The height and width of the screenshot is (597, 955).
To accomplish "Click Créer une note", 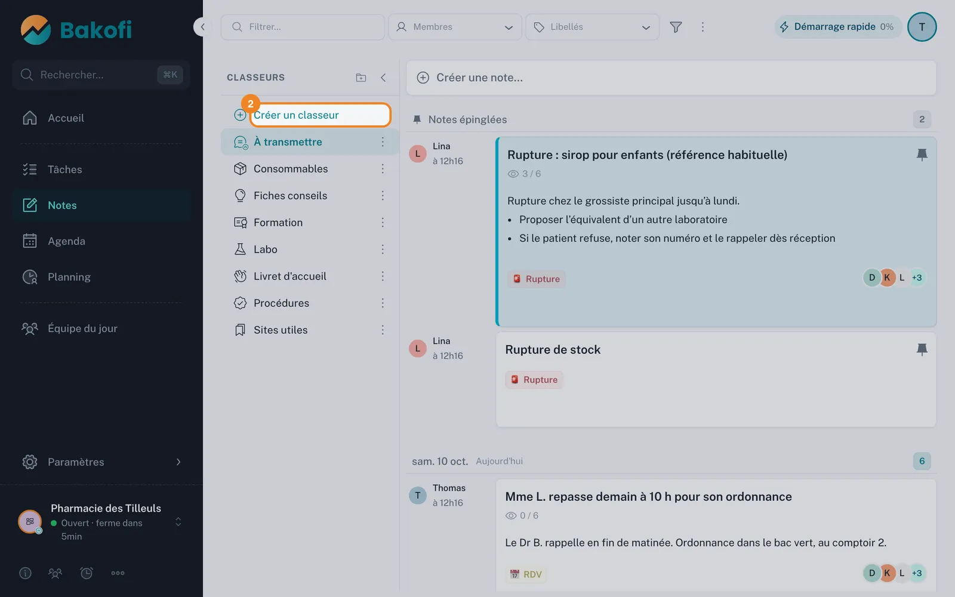I will (x=671, y=78).
